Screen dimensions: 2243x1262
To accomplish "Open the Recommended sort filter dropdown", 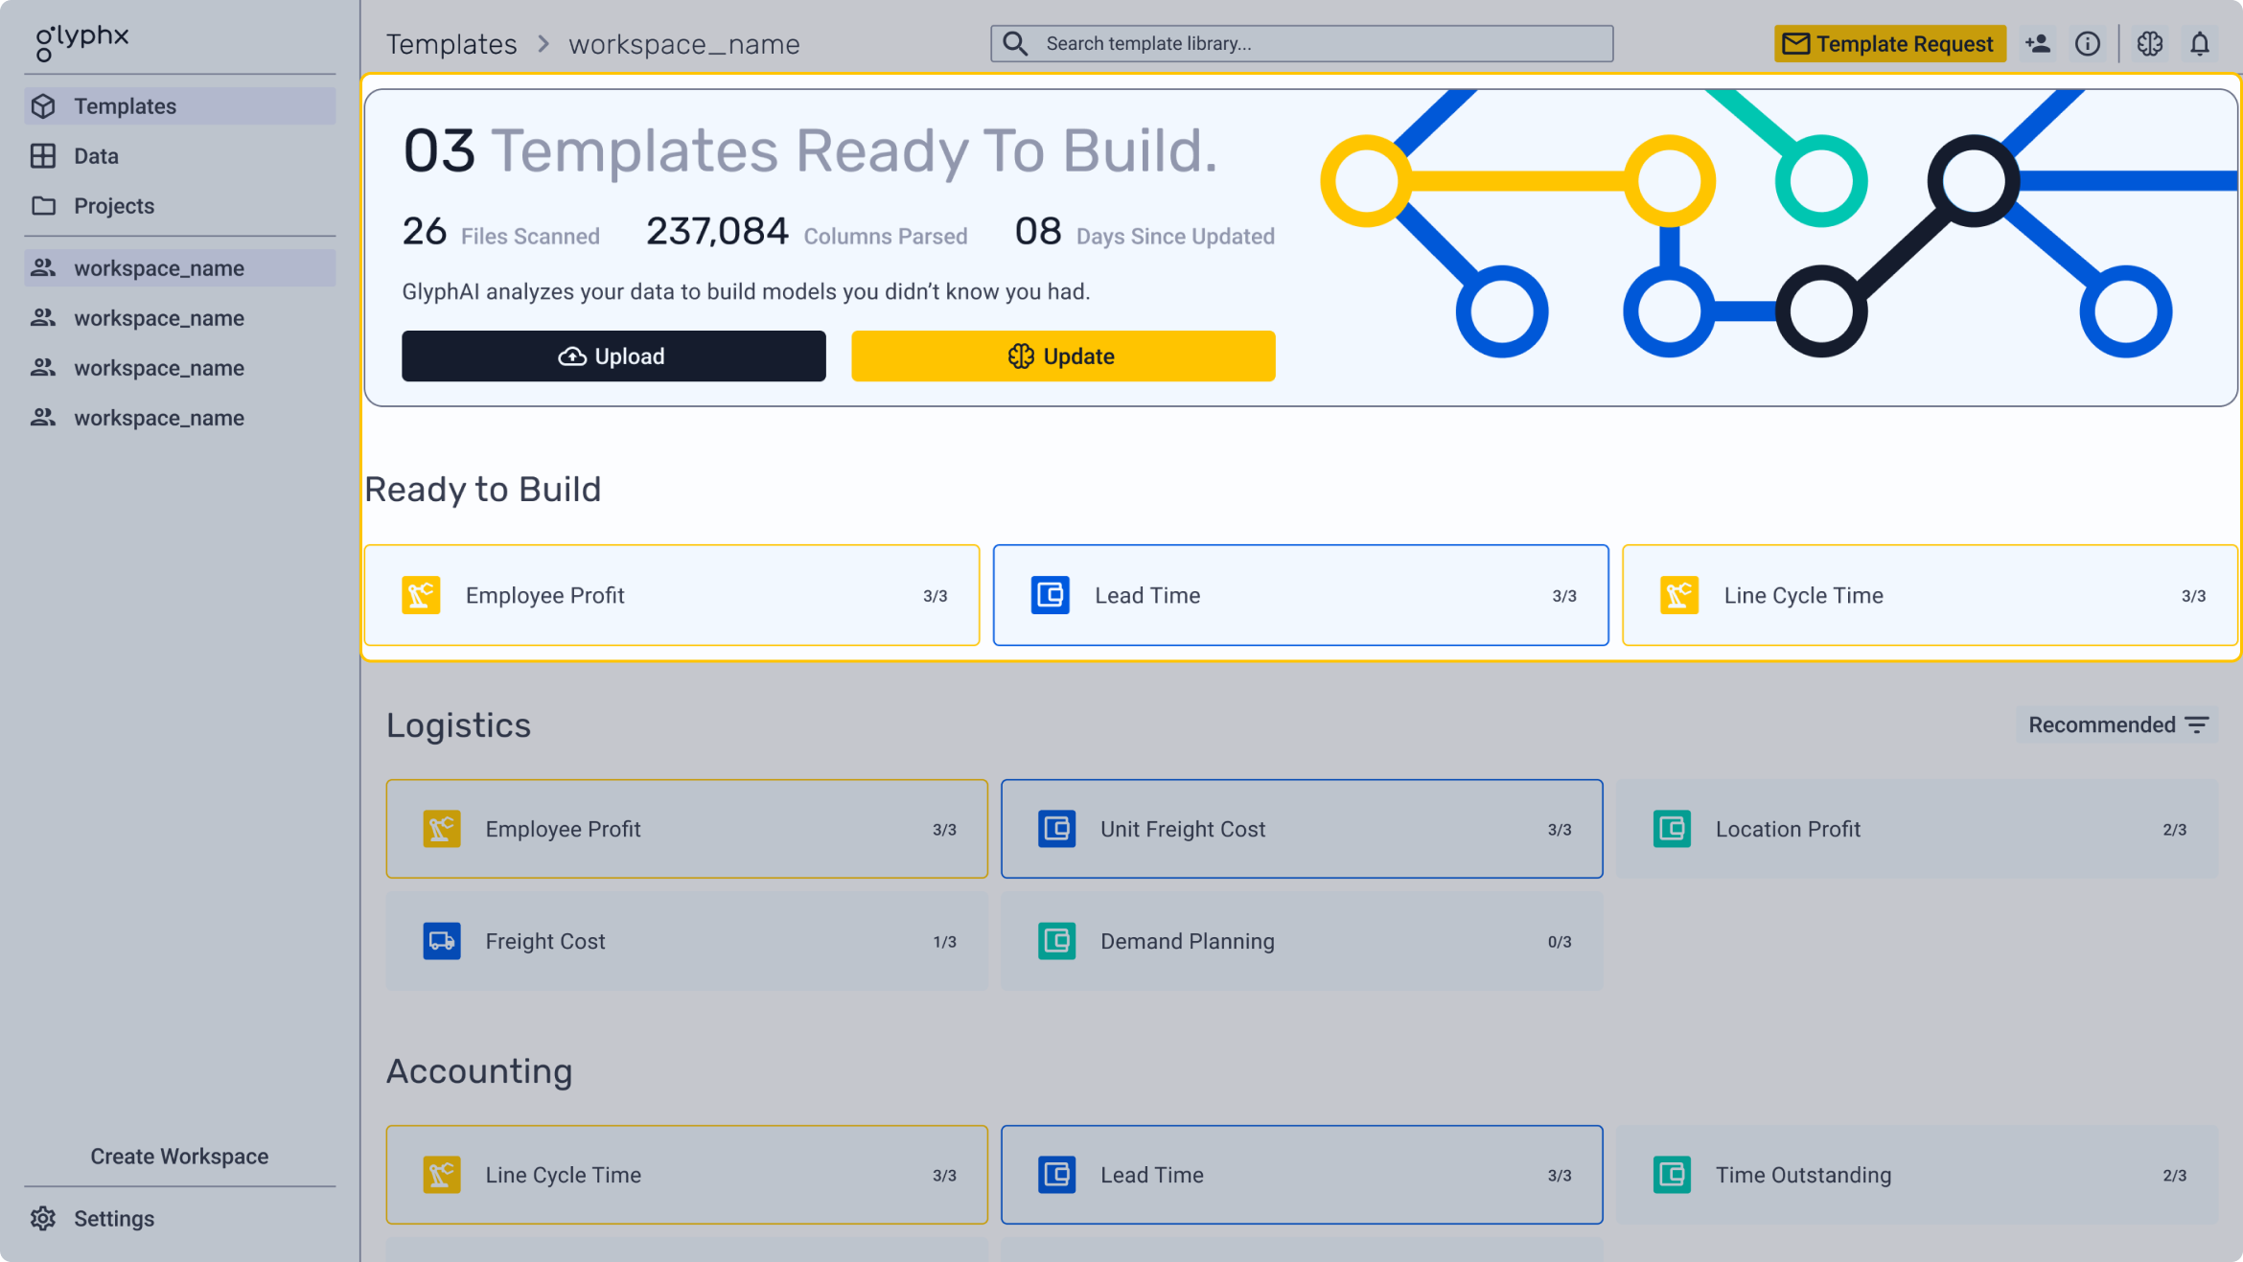I will point(2116,724).
